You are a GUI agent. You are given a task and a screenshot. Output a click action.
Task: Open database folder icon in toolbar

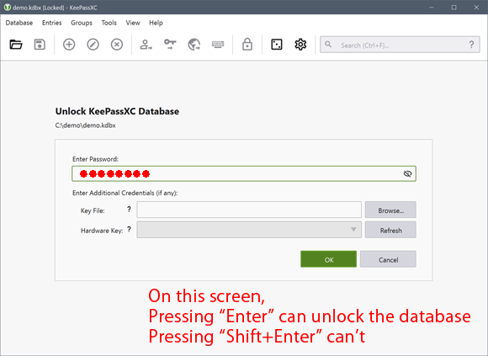tap(16, 45)
